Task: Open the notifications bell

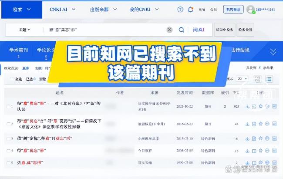Action: tap(190, 10)
